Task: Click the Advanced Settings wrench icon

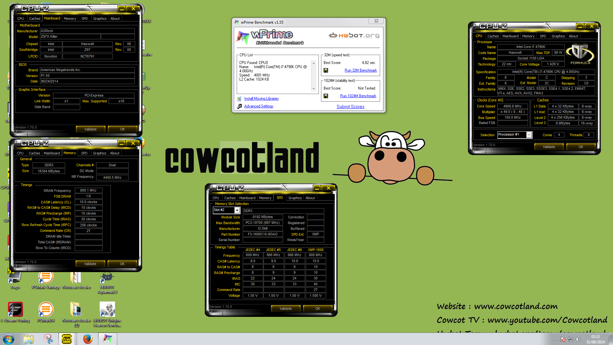Action: [x=239, y=106]
